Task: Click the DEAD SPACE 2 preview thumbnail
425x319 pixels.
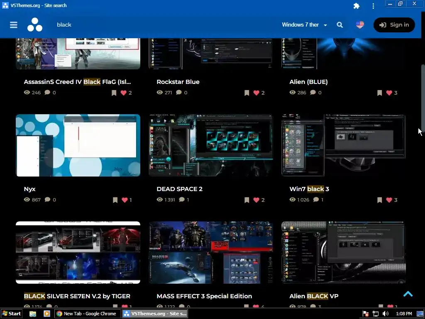Action: point(211,145)
